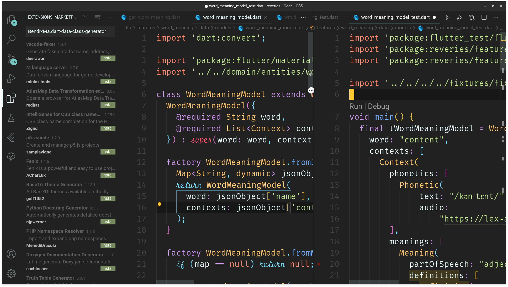Install the vscode-faker extension

point(108,58)
